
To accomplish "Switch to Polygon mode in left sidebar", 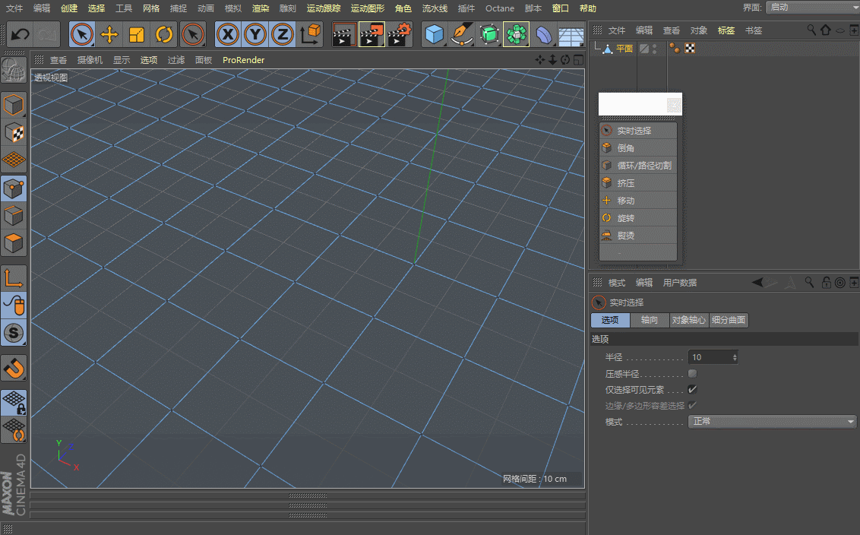I will pyautogui.click(x=14, y=244).
